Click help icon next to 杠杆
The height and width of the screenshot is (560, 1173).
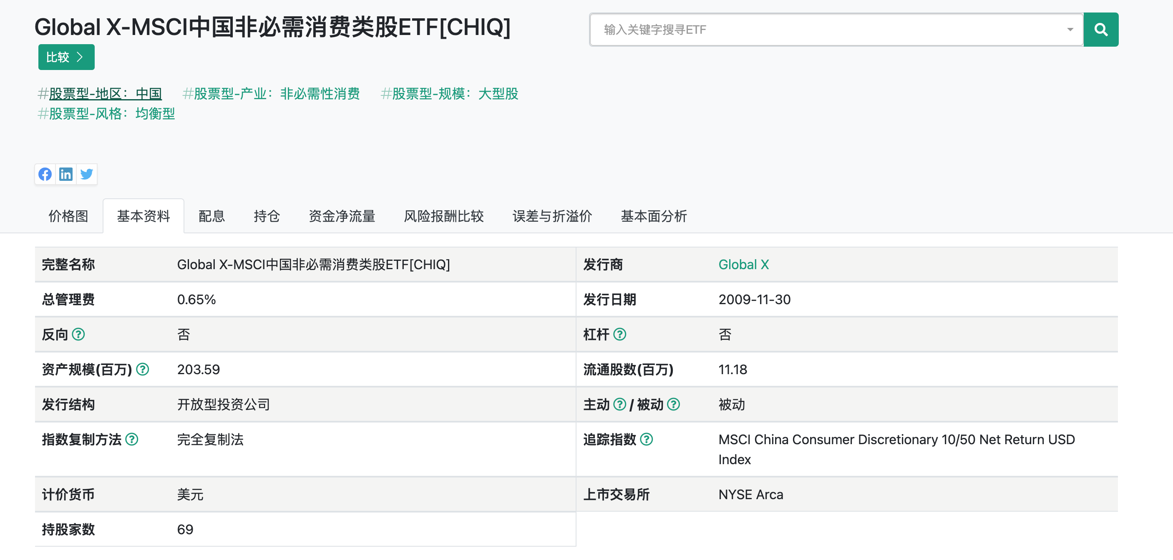coord(619,334)
